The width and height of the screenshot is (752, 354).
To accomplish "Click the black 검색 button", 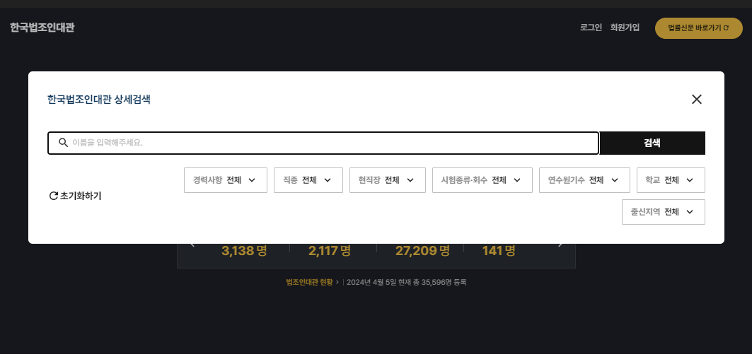I will (x=652, y=143).
